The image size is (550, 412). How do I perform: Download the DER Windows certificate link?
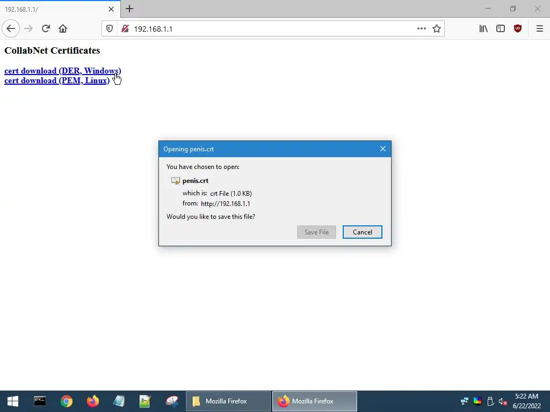pos(62,71)
